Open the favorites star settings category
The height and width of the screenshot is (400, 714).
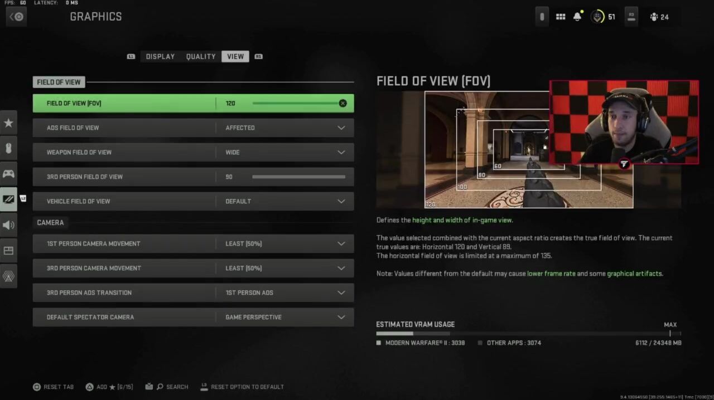8,123
